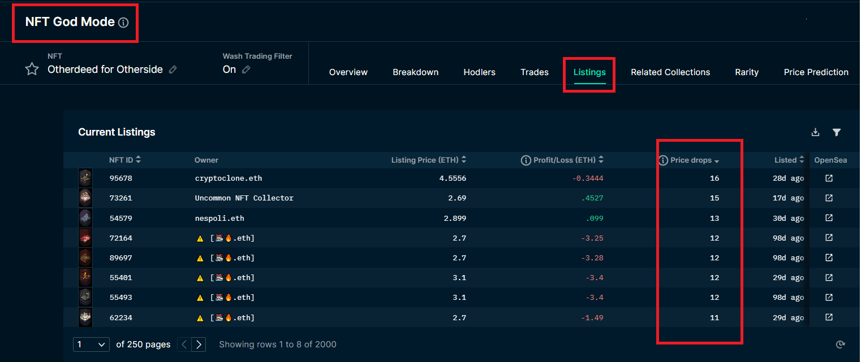
Task: Click NFT ID 89697
Action: point(120,258)
